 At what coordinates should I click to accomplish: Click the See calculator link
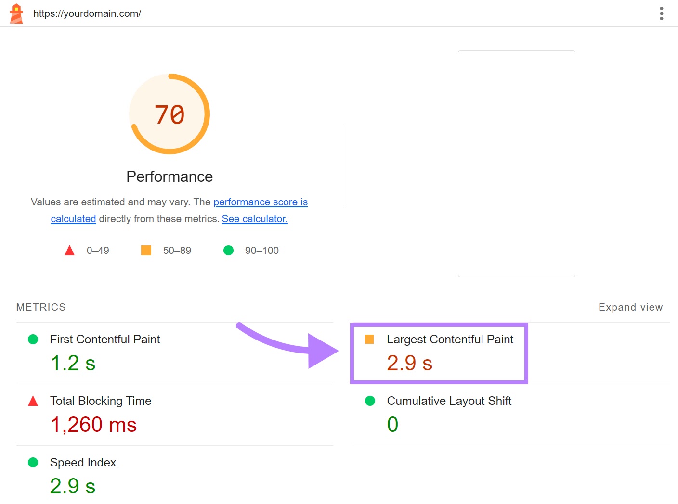[x=254, y=219]
